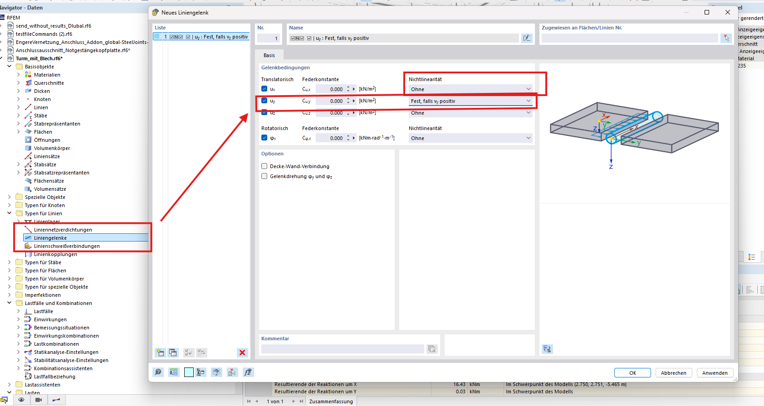Click the edit name icon beside Name field
This screenshot has height=406, width=764.
(x=526, y=39)
